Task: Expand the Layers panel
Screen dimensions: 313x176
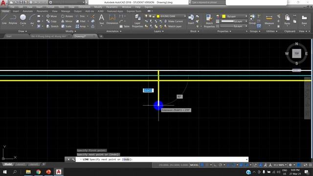Action: [x=158, y=31]
